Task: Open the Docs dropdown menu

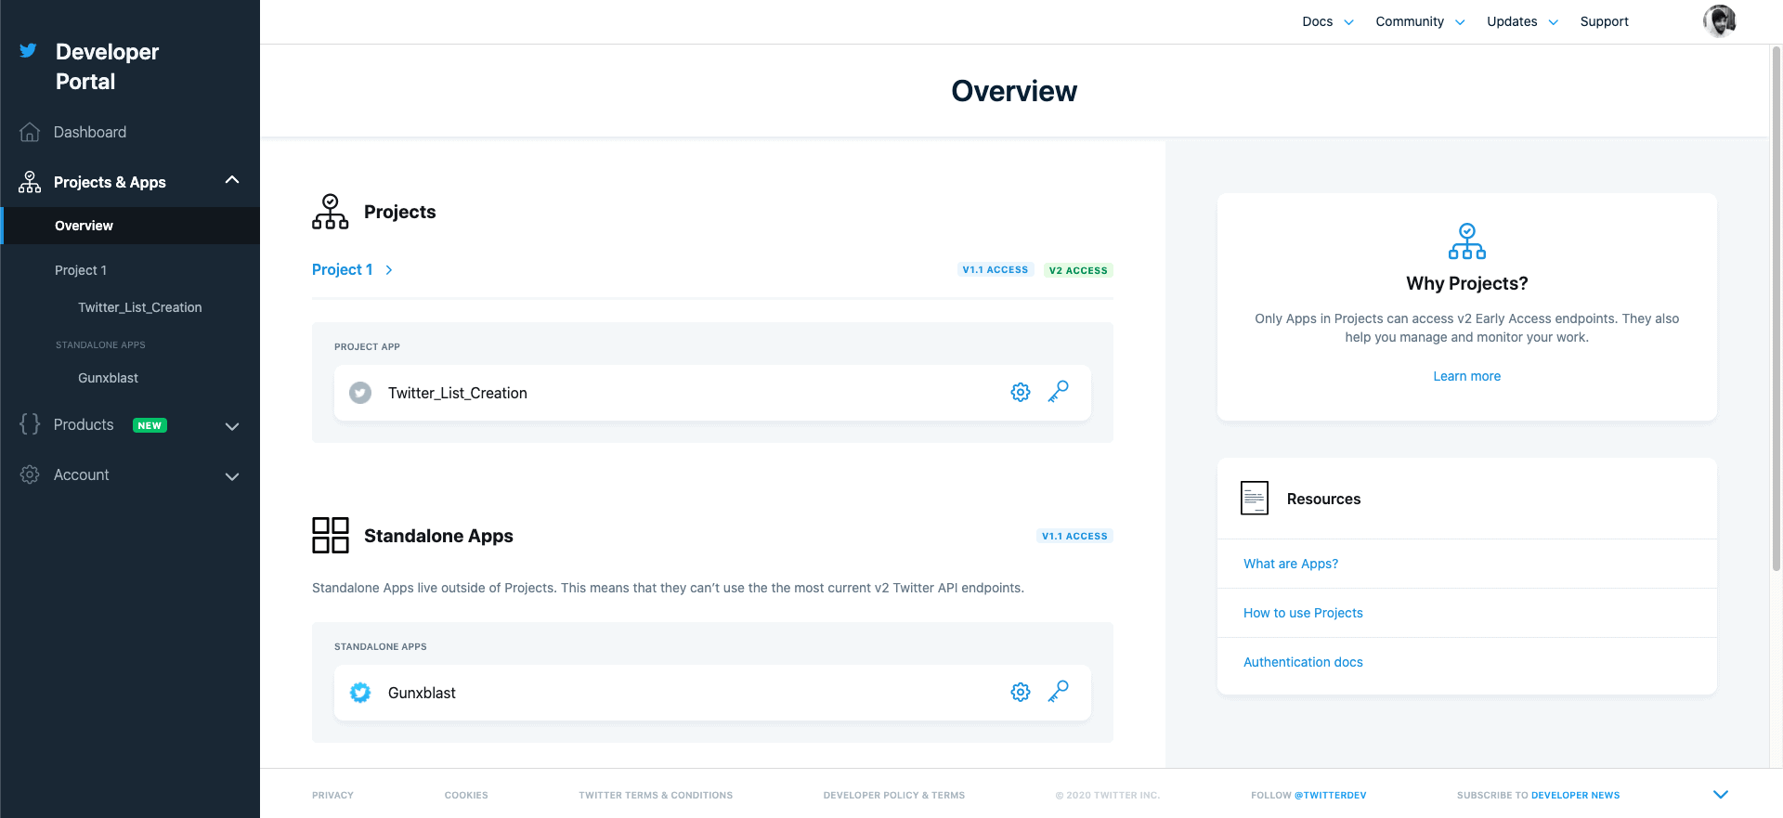Action: pos(1328,21)
